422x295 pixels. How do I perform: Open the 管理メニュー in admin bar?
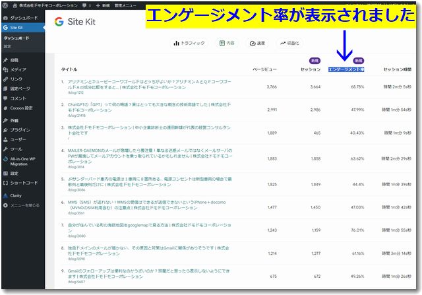pos(125,5)
